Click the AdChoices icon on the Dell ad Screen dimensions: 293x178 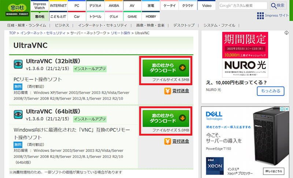click(282, 109)
